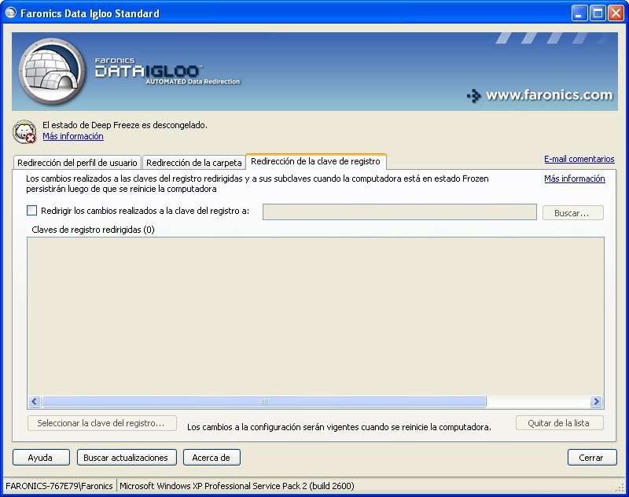Click 'Claves de registro redirigidas (0)' label
The image size is (629, 497).
(x=93, y=230)
